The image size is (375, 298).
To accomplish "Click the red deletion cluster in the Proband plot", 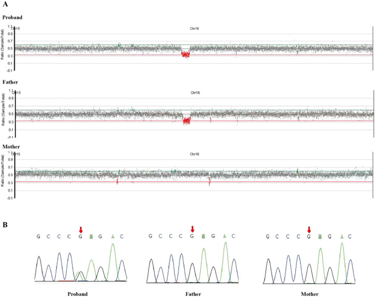I will [x=185, y=55].
